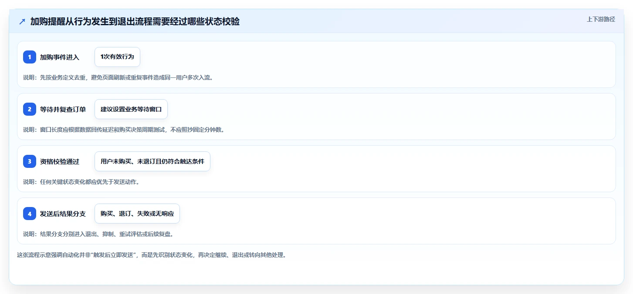Select the 建议设置业务等待窗口 chip
Image resolution: width=633 pixels, height=294 pixels.
(x=131, y=109)
